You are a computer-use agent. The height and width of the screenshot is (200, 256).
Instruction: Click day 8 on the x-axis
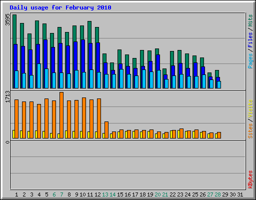(69, 194)
